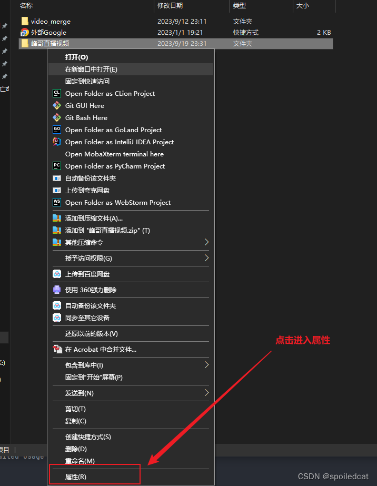The height and width of the screenshot is (486, 377).
Task: Select 使用 360强力删除
Action: (131, 290)
